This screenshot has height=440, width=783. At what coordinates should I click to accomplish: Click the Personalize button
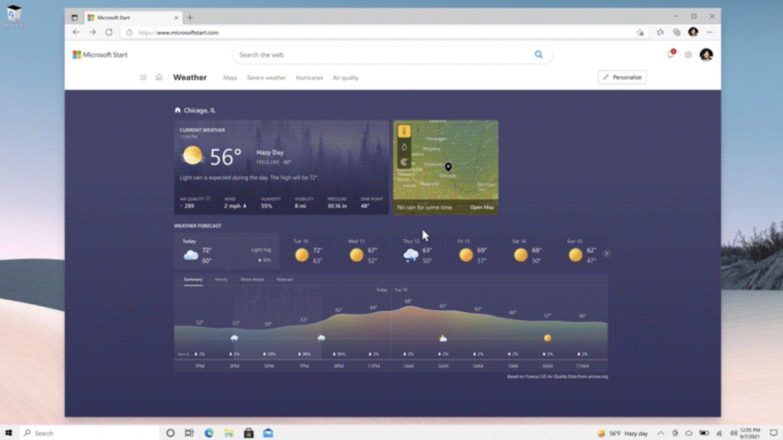pos(622,77)
